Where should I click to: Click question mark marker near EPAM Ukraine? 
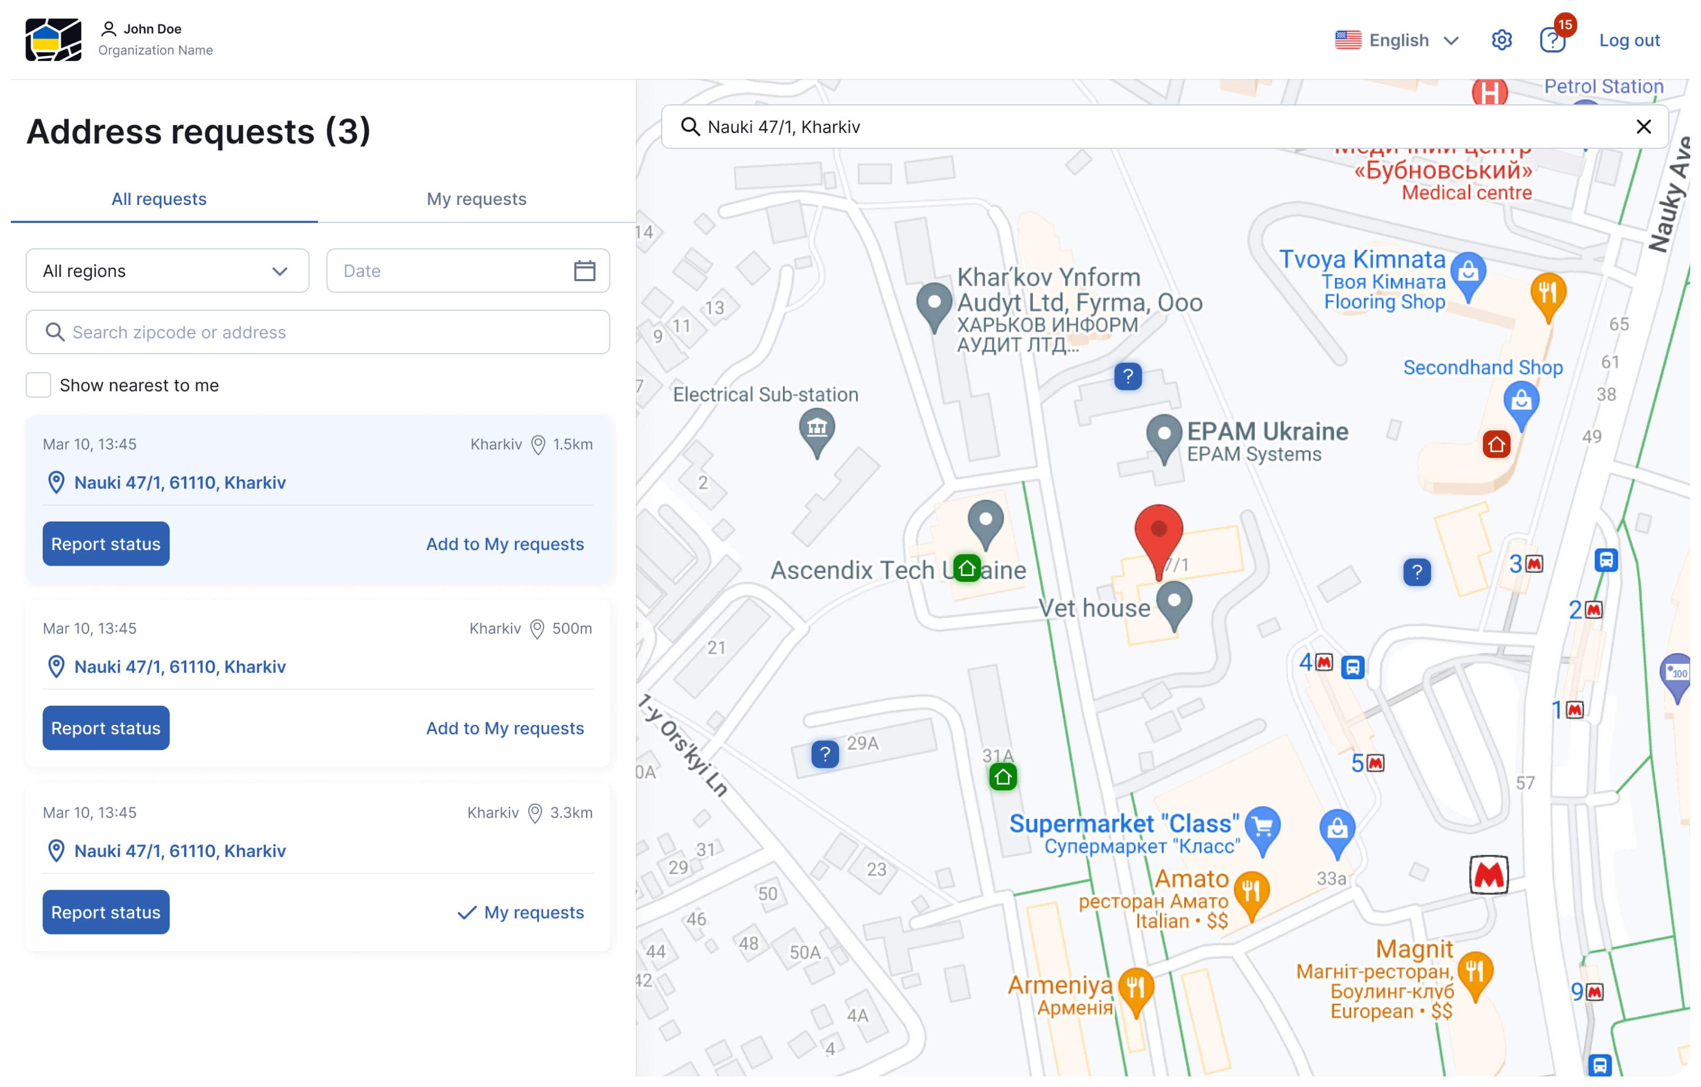click(1128, 376)
